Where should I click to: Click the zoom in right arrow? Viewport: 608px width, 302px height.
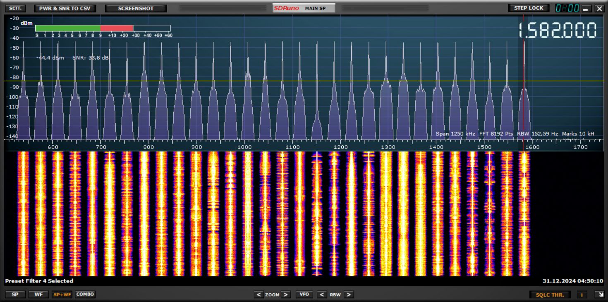point(286,295)
